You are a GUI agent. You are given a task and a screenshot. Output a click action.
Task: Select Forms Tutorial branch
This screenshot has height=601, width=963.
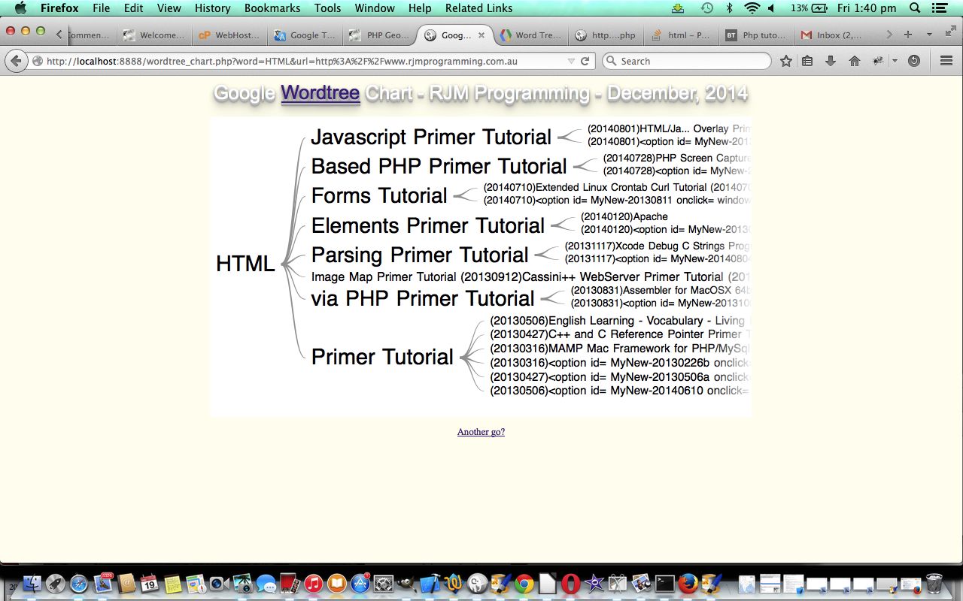pyautogui.click(x=379, y=195)
